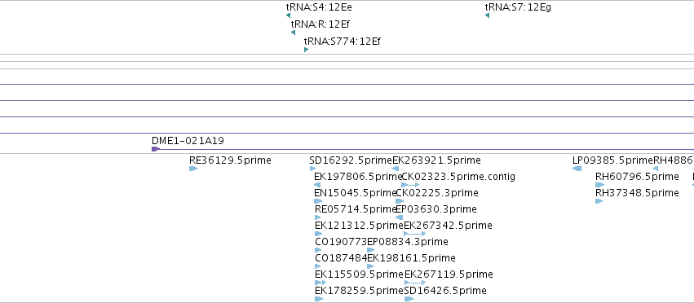
Task: Select the RH60796.5prime feature arrow
Action: (599, 185)
